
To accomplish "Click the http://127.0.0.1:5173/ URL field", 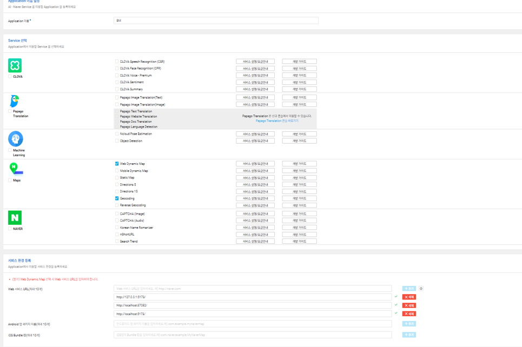I will point(253,297).
